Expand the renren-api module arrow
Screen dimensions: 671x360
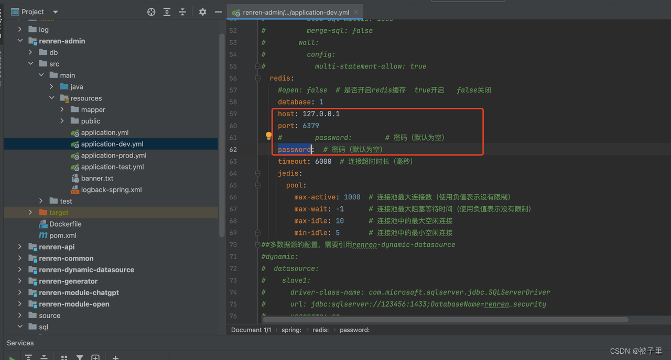20,247
